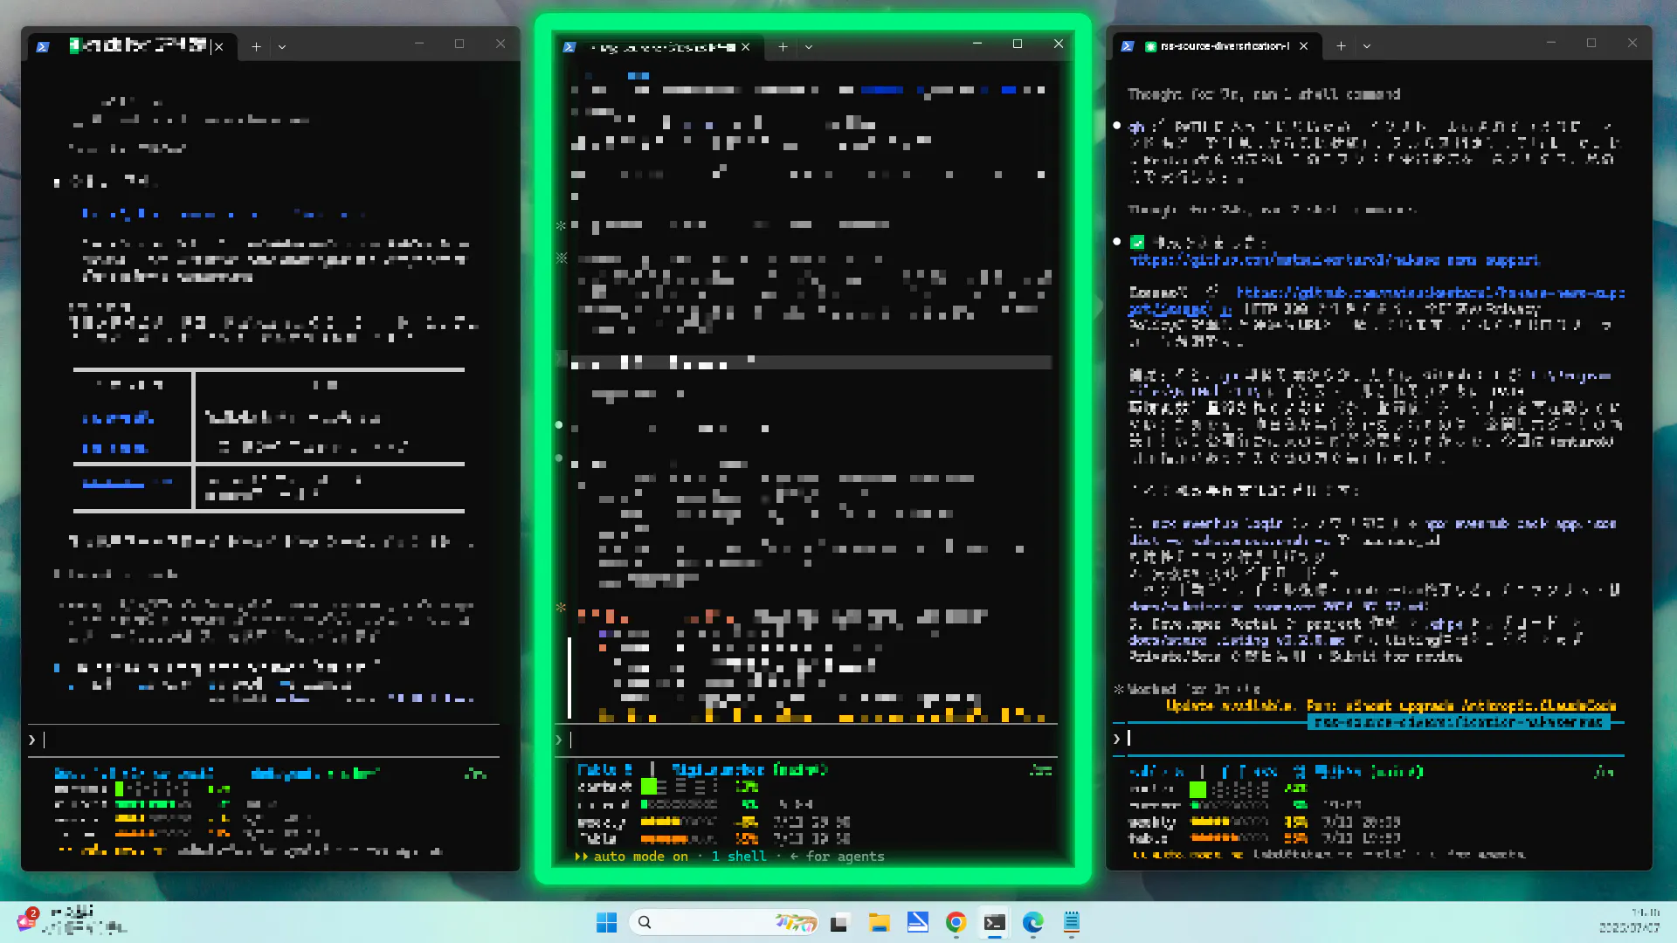Maximize the center terminal window

(1018, 44)
